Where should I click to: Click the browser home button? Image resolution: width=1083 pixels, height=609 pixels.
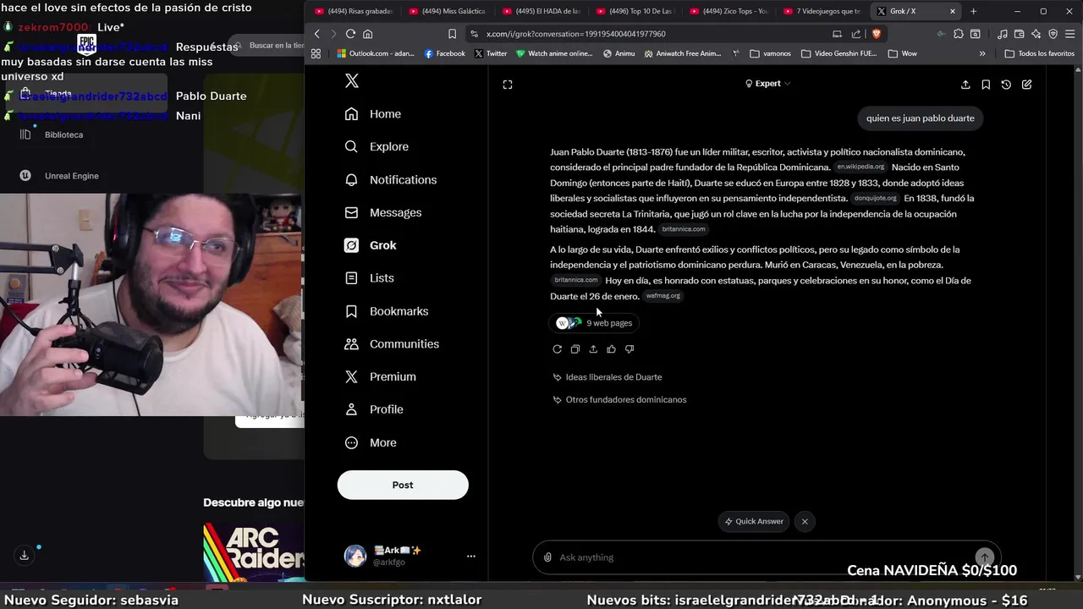[367, 34]
